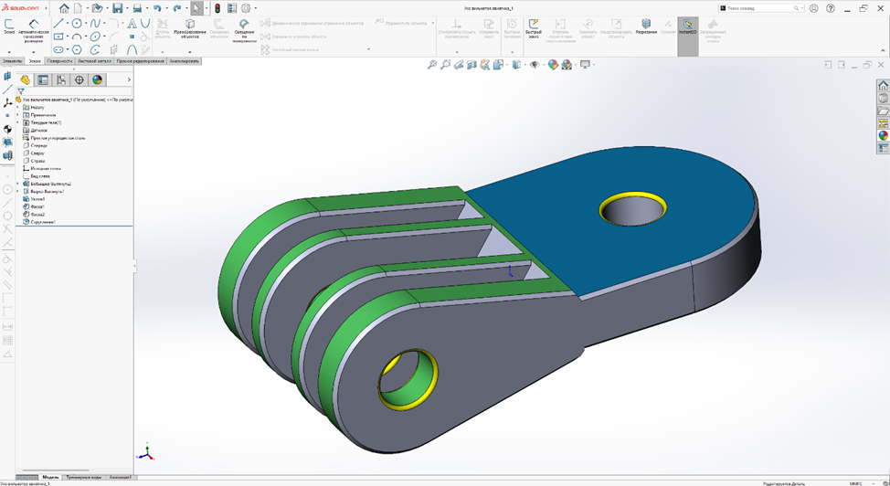Select the Ellipse sketch tool
The height and width of the screenshot is (486, 890).
point(95,37)
